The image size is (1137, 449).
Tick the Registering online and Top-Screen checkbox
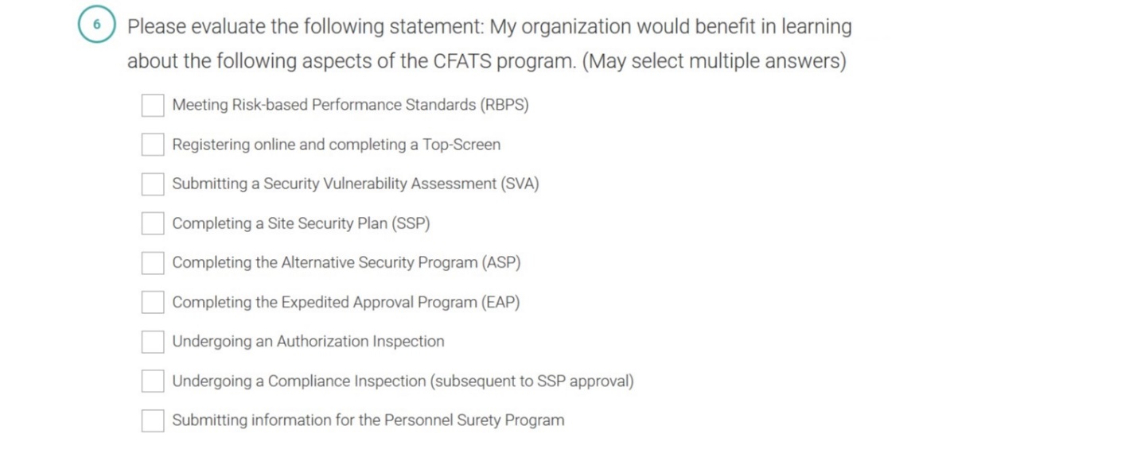[x=153, y=145]
